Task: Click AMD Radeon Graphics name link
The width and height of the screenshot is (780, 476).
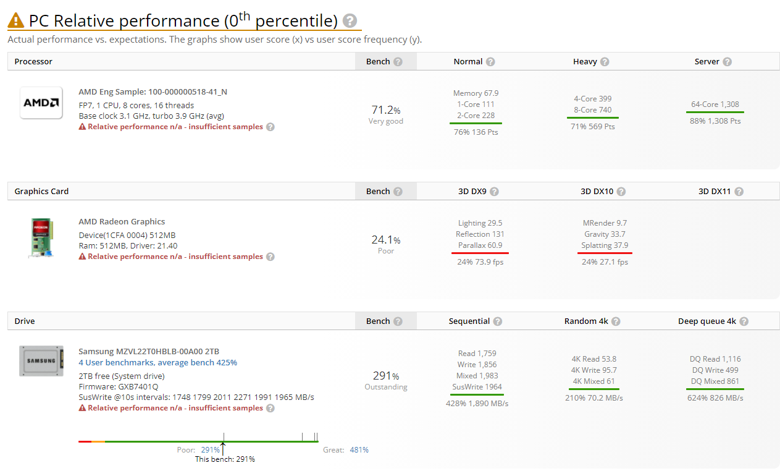Action: point(122,222)
